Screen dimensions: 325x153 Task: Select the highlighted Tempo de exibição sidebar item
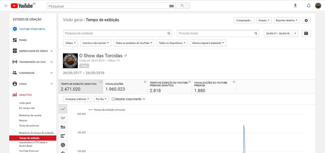pyautogui.click(x=32, y=138)
